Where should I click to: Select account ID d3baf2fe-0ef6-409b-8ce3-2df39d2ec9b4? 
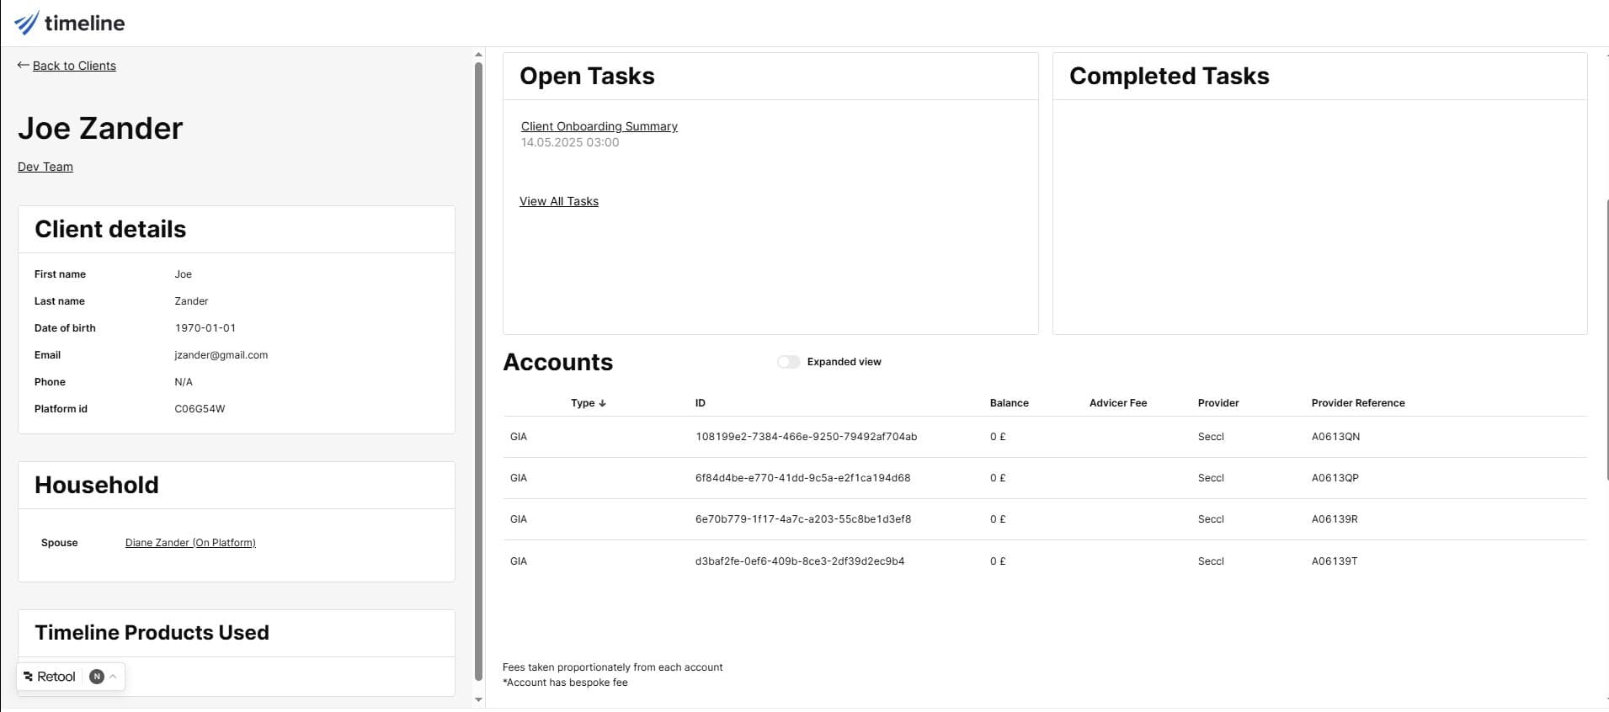800,561
